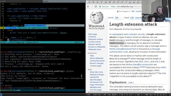Click the Wikipedia globe logo
This screenshot has height=96, width=171.
click(x=96, y=18)
